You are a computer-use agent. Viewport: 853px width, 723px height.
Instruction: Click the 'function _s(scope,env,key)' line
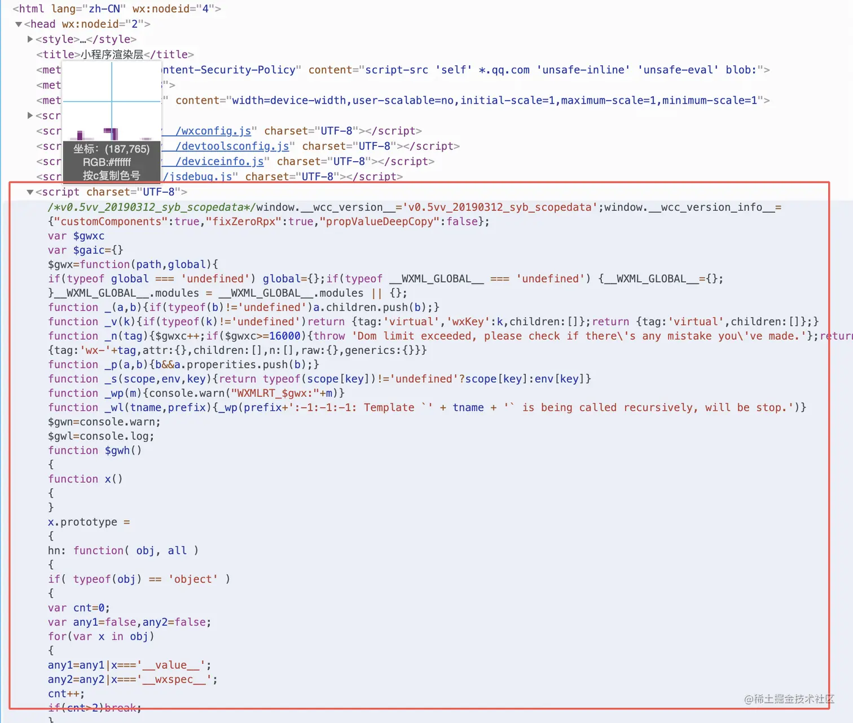320,379
